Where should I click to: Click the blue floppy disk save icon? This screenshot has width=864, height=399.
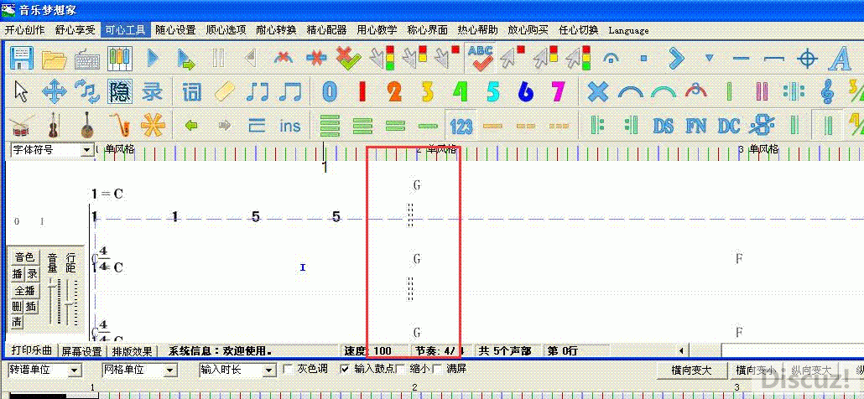[20, 59]
